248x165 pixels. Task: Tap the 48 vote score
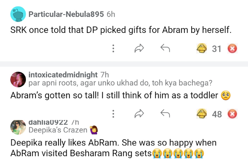(217, 114)
